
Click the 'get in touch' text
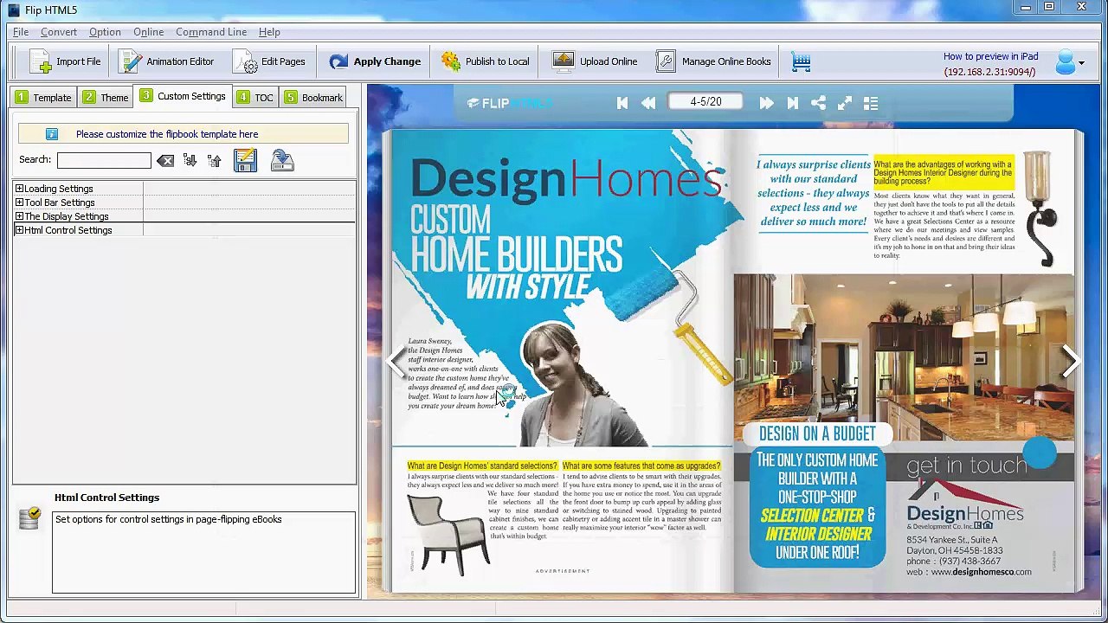pyautogui.click(x=966, y=466)
